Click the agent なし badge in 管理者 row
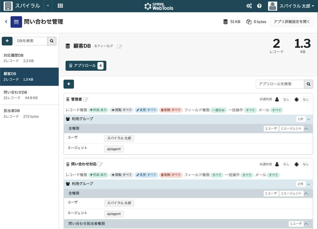The width and height of the screenshot is (318, 229). point(306,100)
